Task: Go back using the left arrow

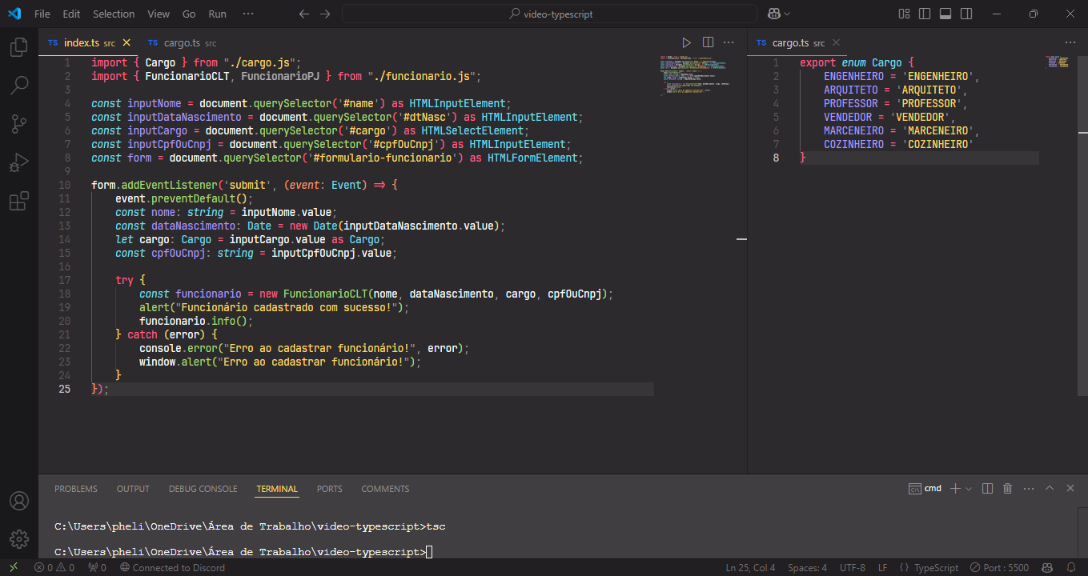Action: point(303,14)
